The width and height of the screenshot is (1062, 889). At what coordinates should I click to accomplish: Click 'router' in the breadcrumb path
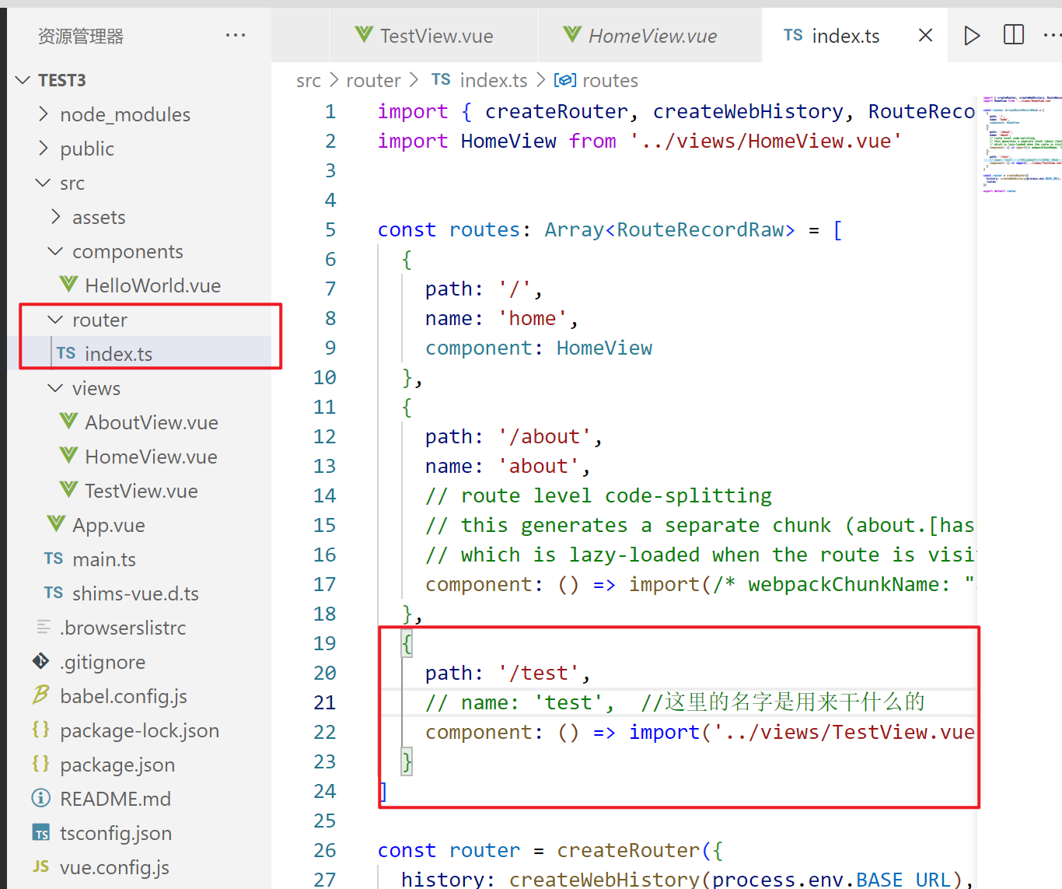[x=373, y=81]
